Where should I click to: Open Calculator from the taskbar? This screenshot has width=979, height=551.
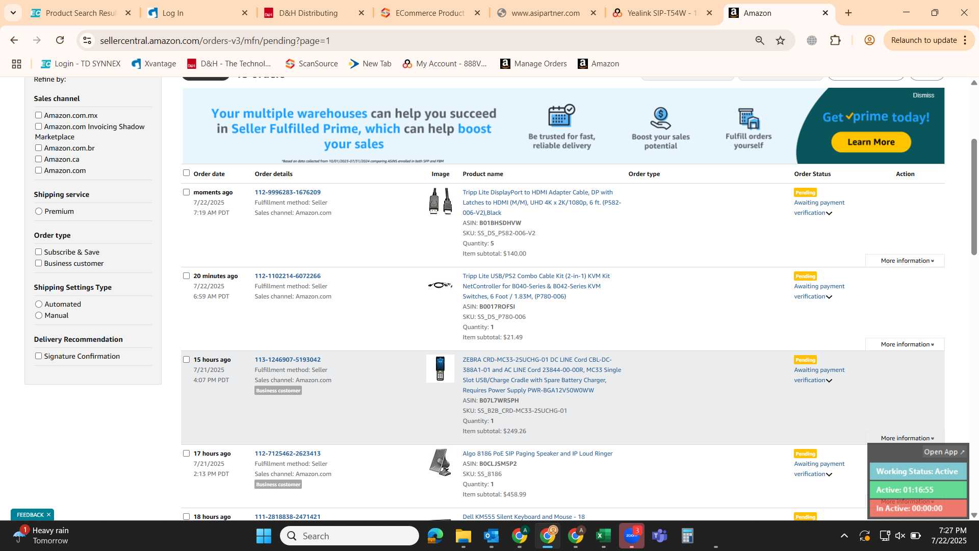(x=687, y=536)
